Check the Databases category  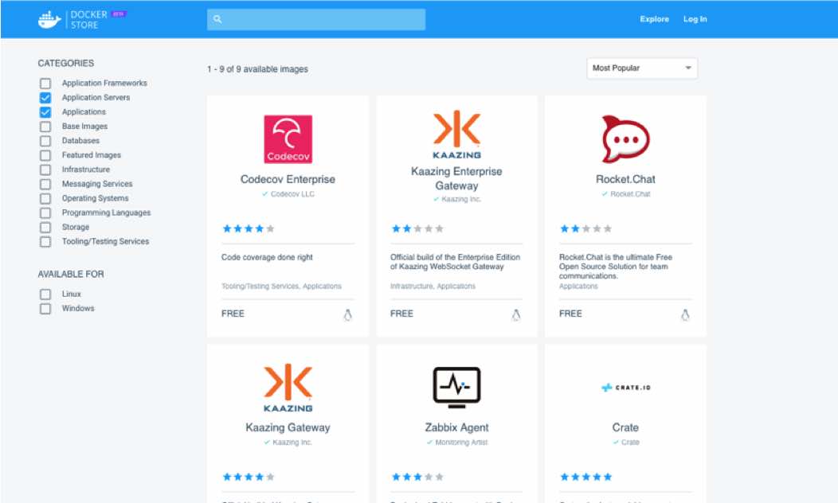[45, 141]
